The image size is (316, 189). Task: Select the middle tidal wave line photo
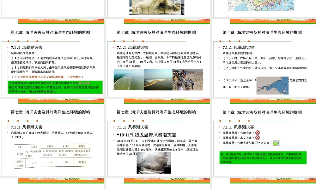coord(158,79)
